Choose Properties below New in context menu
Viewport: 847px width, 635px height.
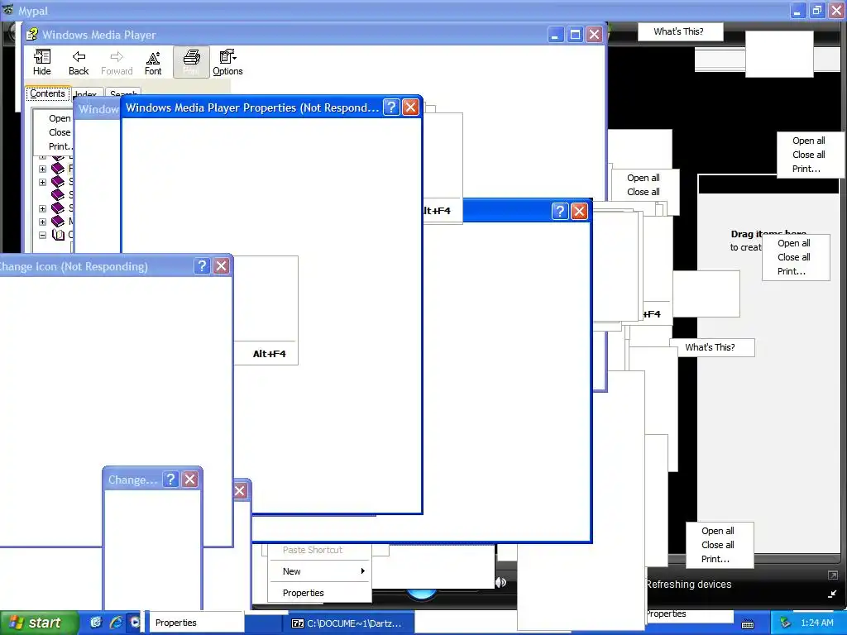pyautogui.click(x=320, y=593)
